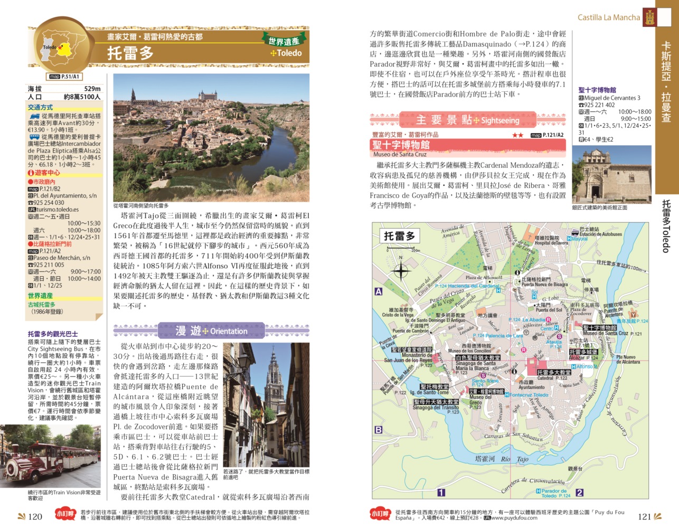The height and width of the screenshot is (528, 679).
Task: Click the red information icon beside 遊客中心
Action: 31,173
